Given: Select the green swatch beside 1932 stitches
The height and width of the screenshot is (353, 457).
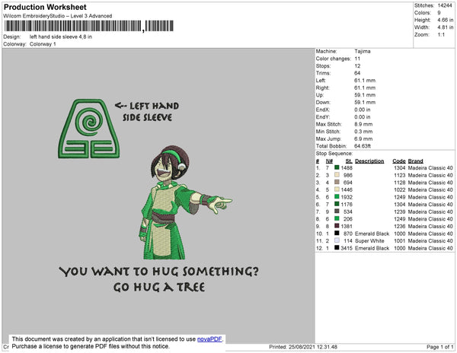Looking at the screenshot, I should [x=337, y=196].
